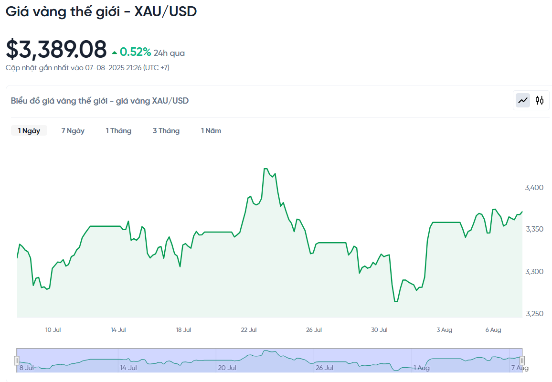
Task: Click the left range slider handle
Action: pos(17,360)
